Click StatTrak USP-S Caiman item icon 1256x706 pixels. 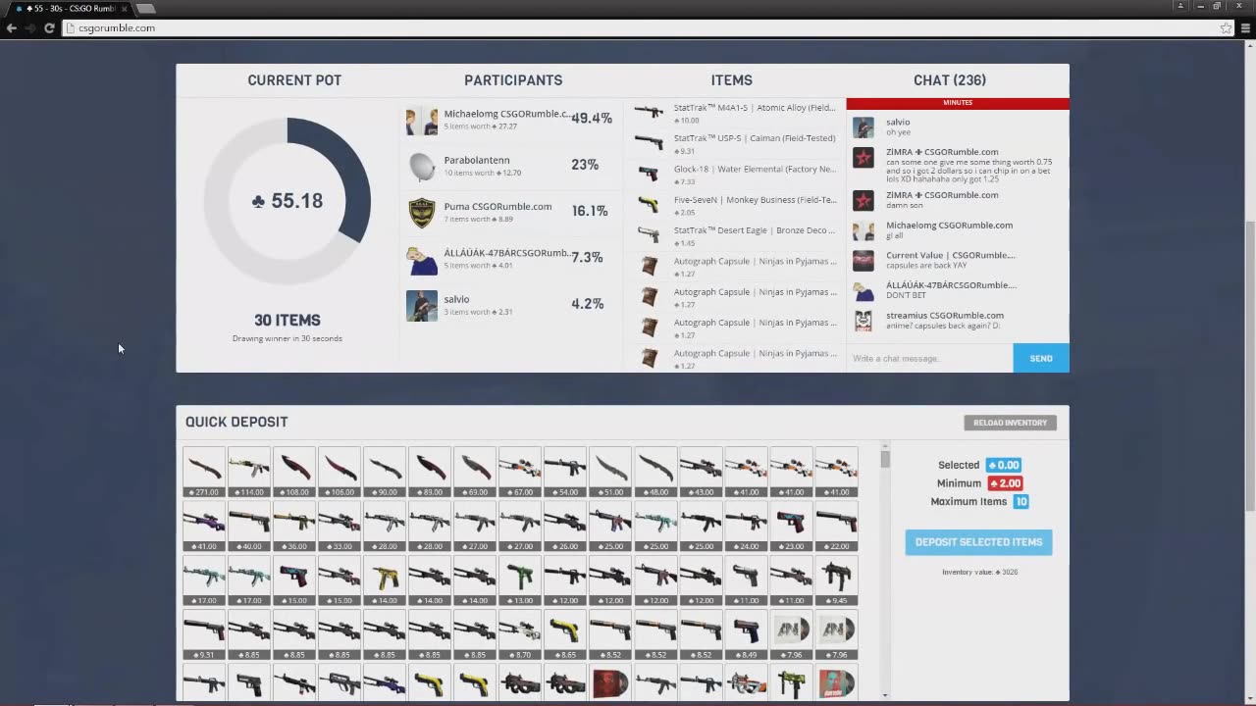pyautogui.click(x=649, y=143)
